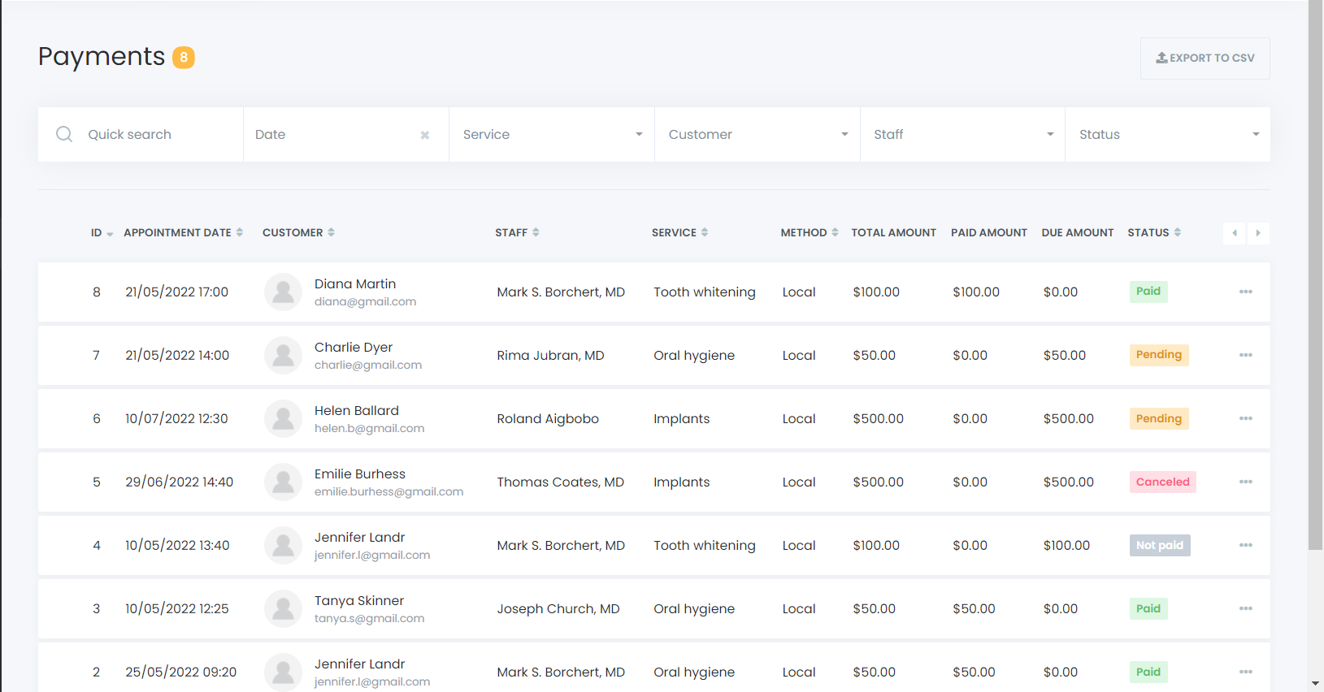Open actions menu for Diana Martin's payment

pyautogui.click(x=1245, y=292)
